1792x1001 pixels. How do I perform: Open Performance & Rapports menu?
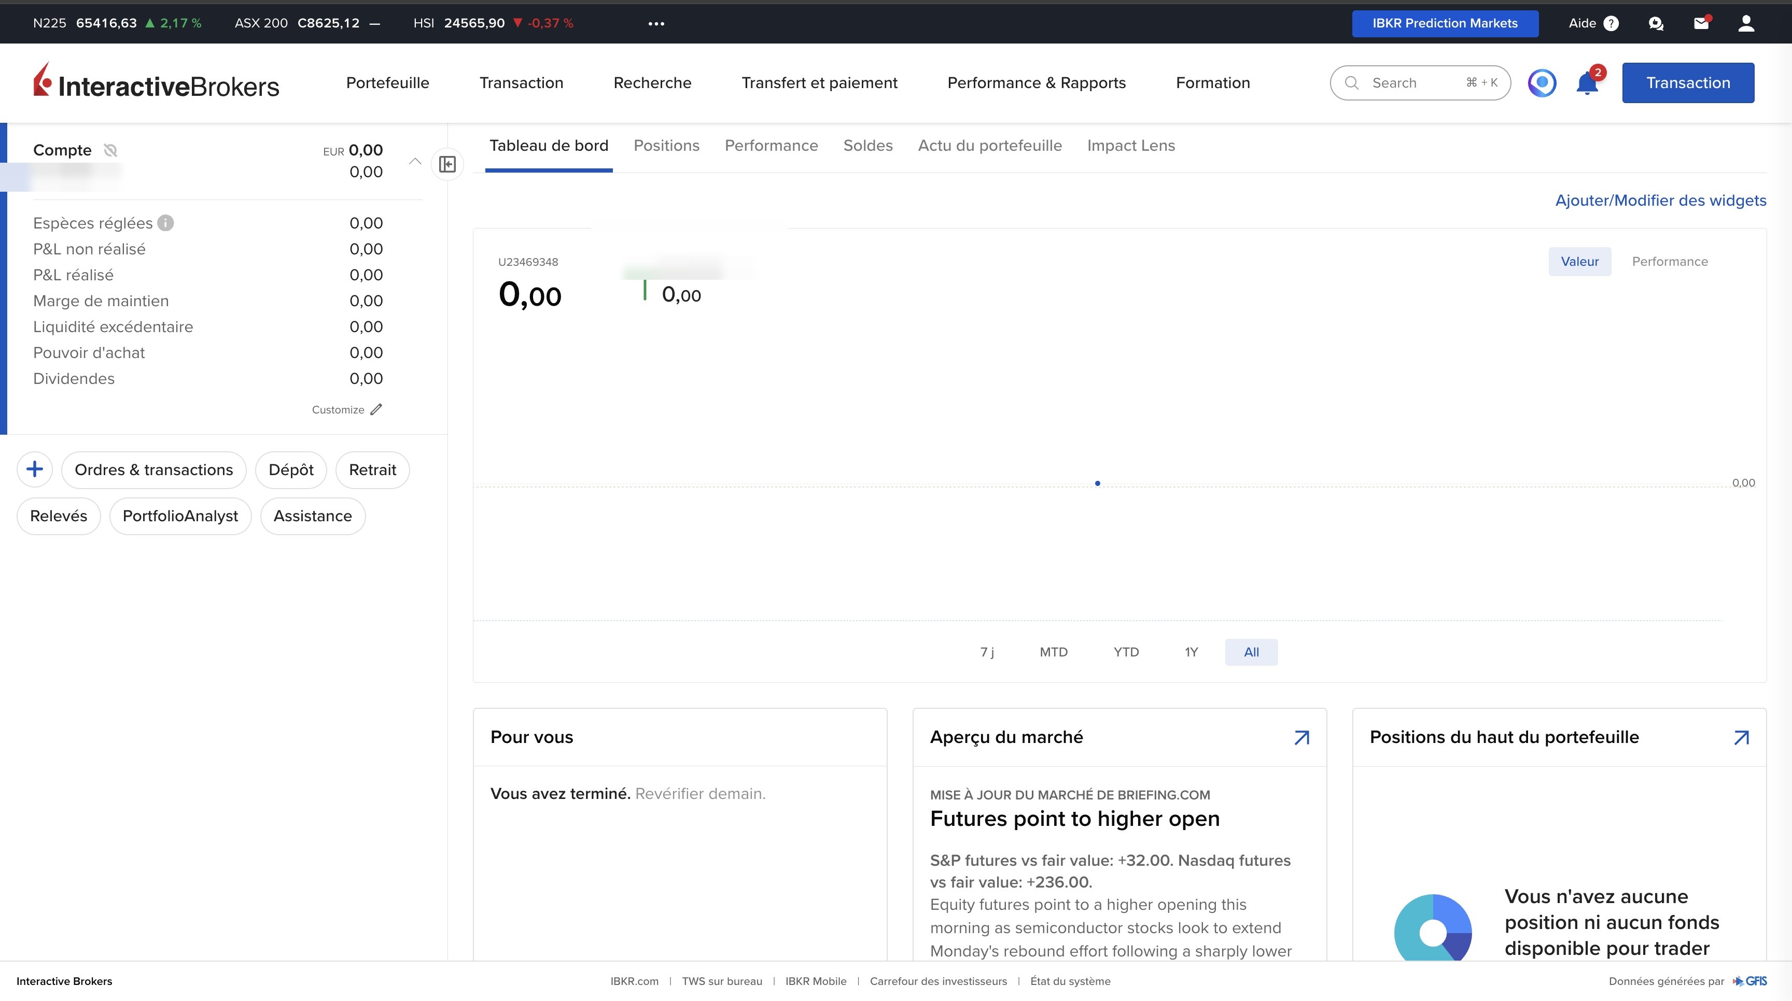pyautogui.click(x=1037, y=83)
